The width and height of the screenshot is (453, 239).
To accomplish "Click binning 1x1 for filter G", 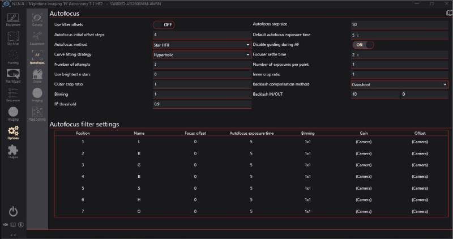I will click(307, 165).
